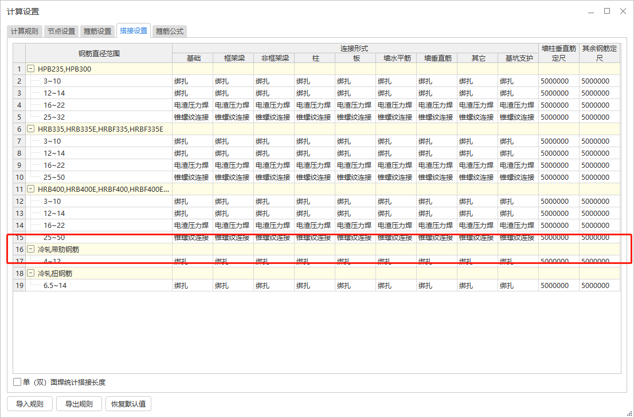Select 柱 cell in row 5
This screenshot has height=418, width=634.
pos(315,117)
